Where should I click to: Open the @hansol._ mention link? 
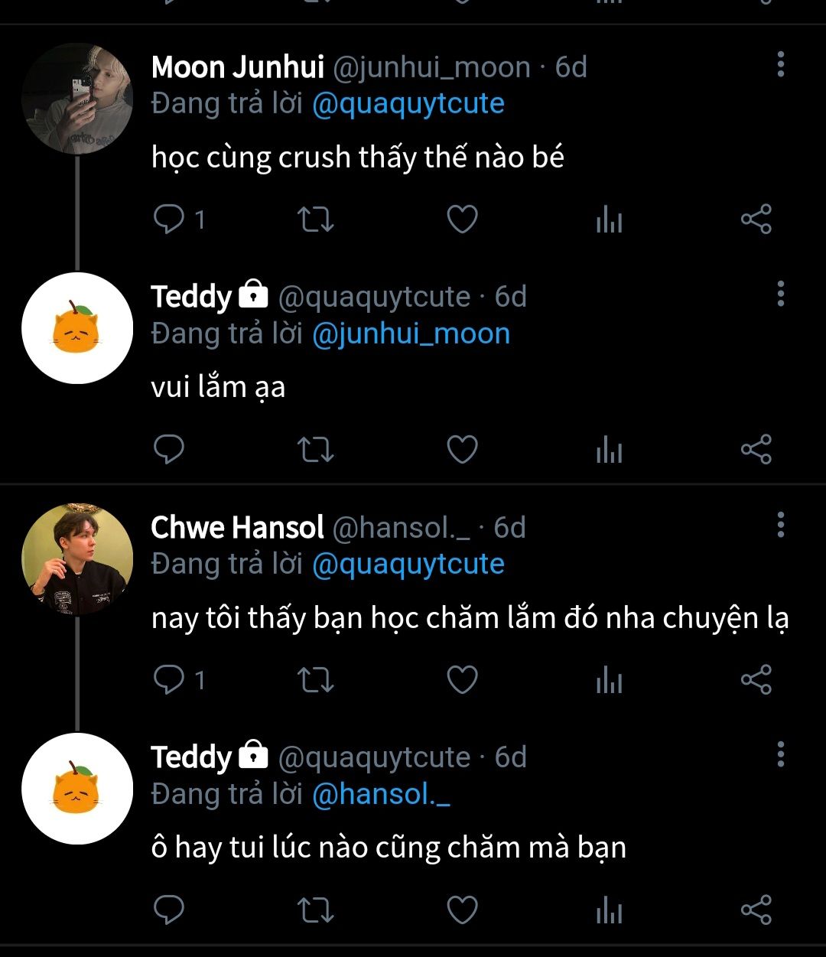tap(381, 794)
